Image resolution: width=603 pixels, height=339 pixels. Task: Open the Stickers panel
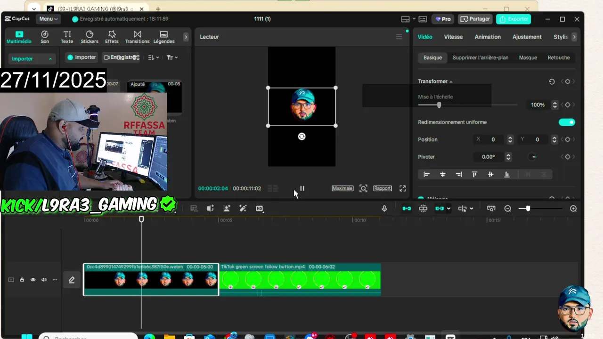90,37
